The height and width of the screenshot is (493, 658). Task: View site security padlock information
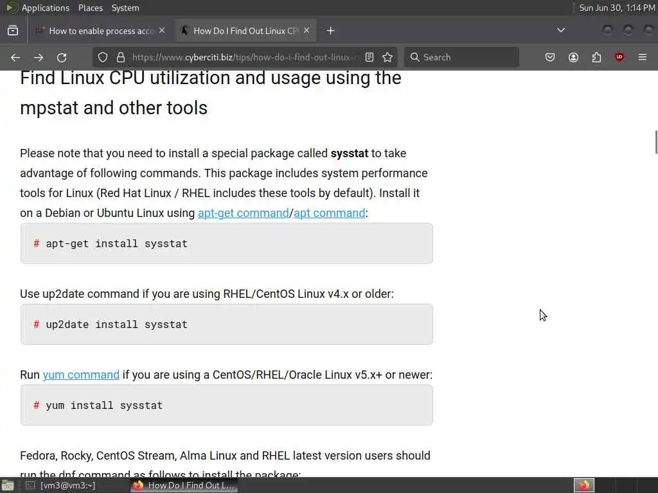pos(120,57)
